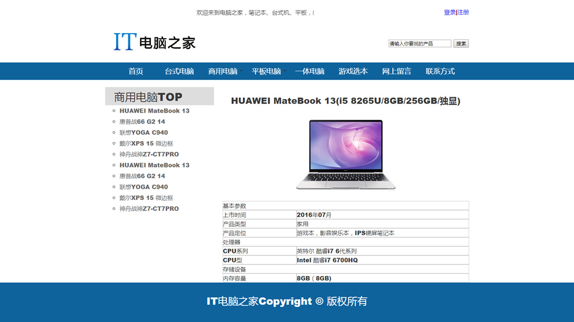Select the first 惠普战66 G2 14 sidebar entry
Screen dimensions: 574x322
pyautogui.click(x=142, y=122)
